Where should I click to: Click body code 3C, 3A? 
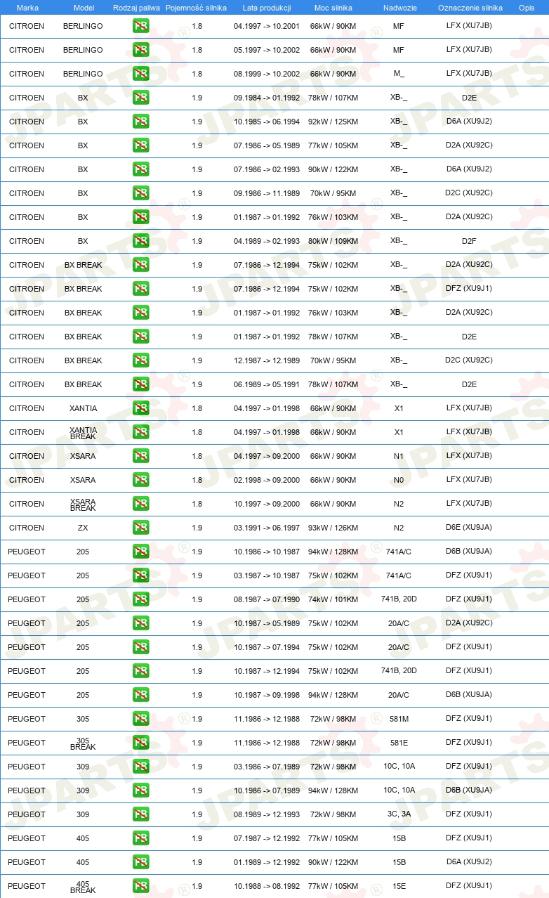coord(399,814)
